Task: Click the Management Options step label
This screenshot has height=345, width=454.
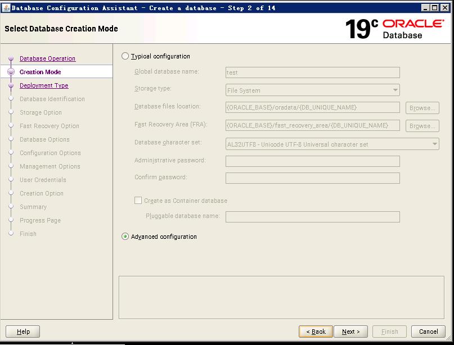Action: coord(50,166)
